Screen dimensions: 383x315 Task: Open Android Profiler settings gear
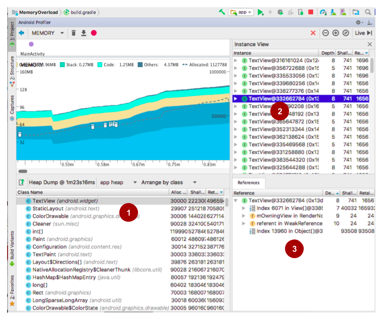coord(359,22)
